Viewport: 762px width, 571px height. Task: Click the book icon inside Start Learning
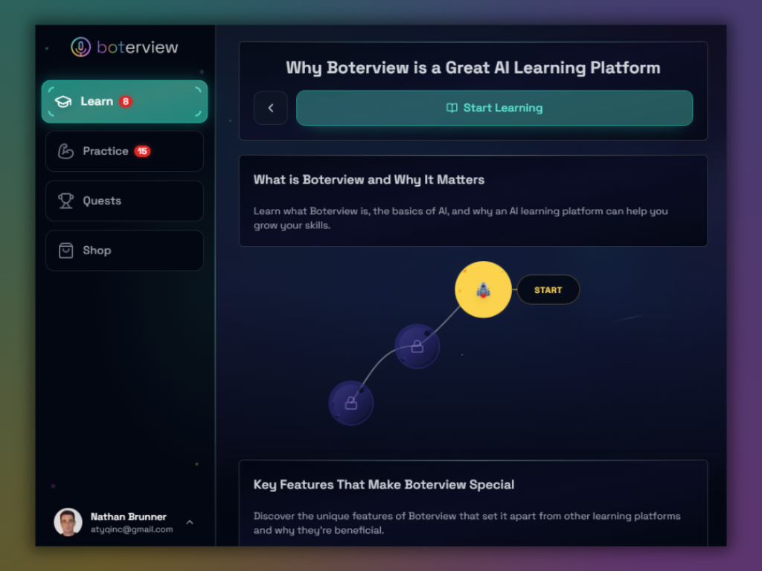pyautogui.click(x=451, y=108)
